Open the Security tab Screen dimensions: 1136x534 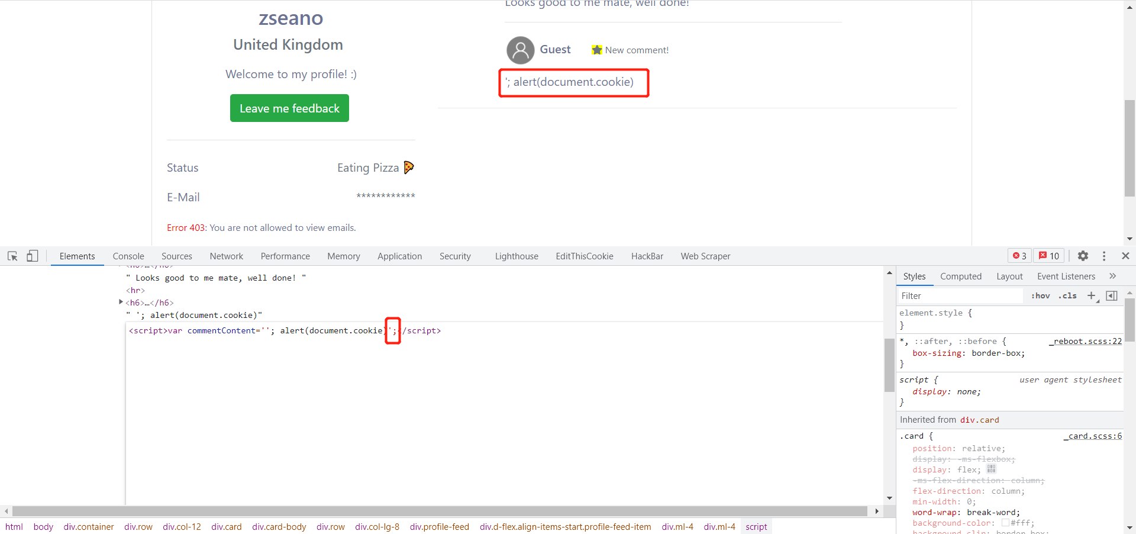pyautogui.click(x=455, y=256)
